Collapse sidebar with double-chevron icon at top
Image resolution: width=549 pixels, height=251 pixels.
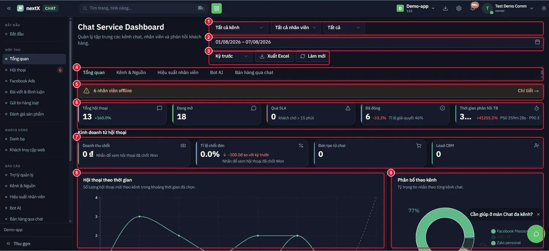(x=9, y=8)
